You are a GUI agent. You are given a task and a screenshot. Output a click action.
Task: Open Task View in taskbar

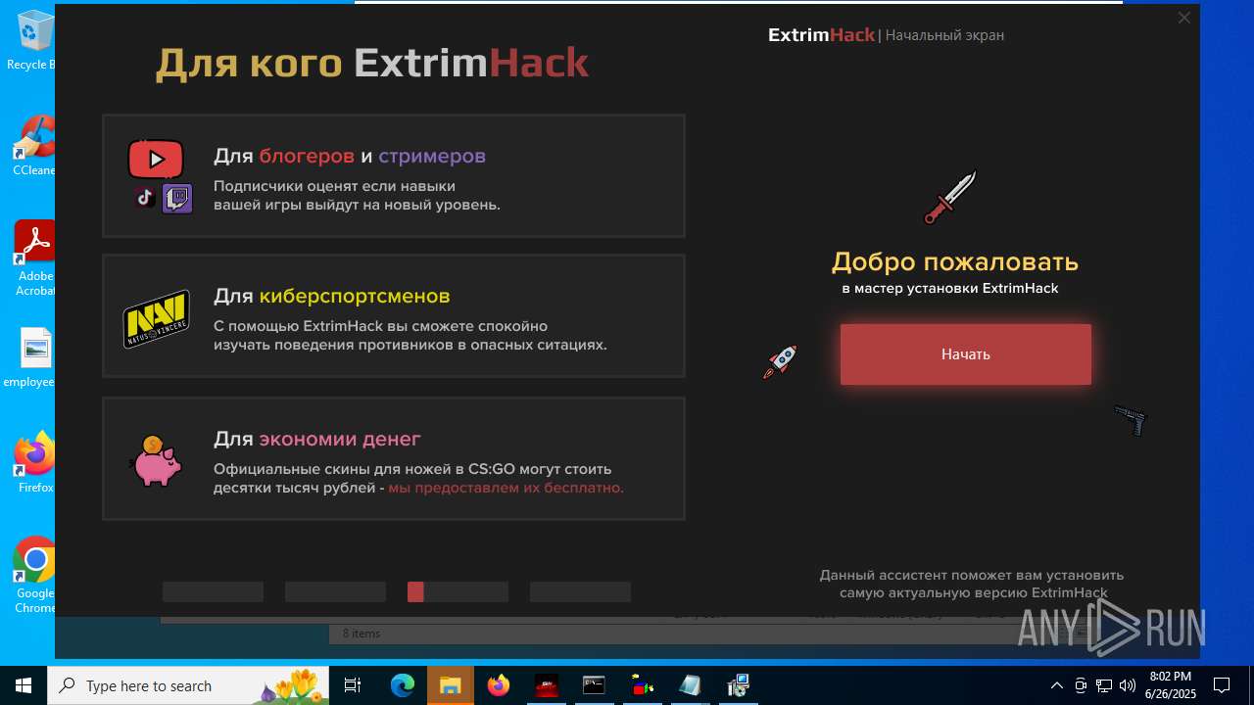point(353,685)
